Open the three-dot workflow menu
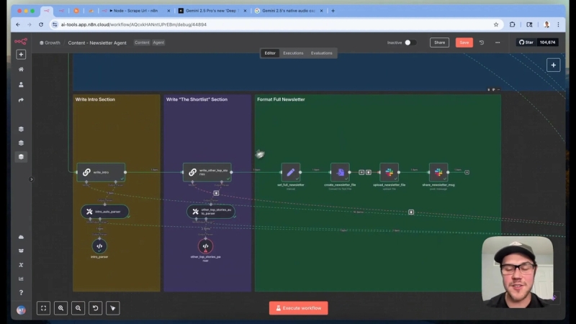Viewport: 576px width, 324px height. tap(498, 42)
